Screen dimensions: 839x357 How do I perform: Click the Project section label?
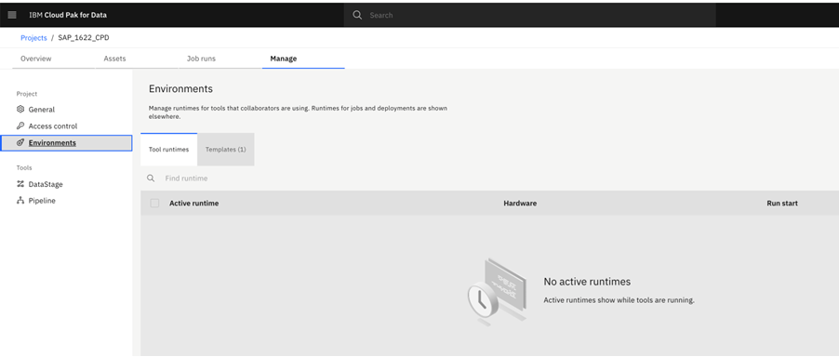click(x=27, y=94)
